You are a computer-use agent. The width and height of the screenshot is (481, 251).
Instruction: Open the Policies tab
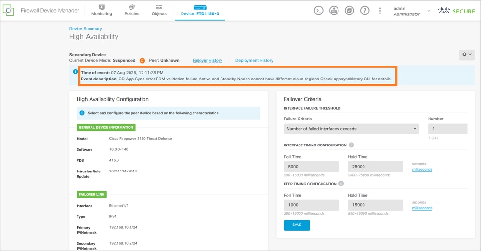coord(131,11)
